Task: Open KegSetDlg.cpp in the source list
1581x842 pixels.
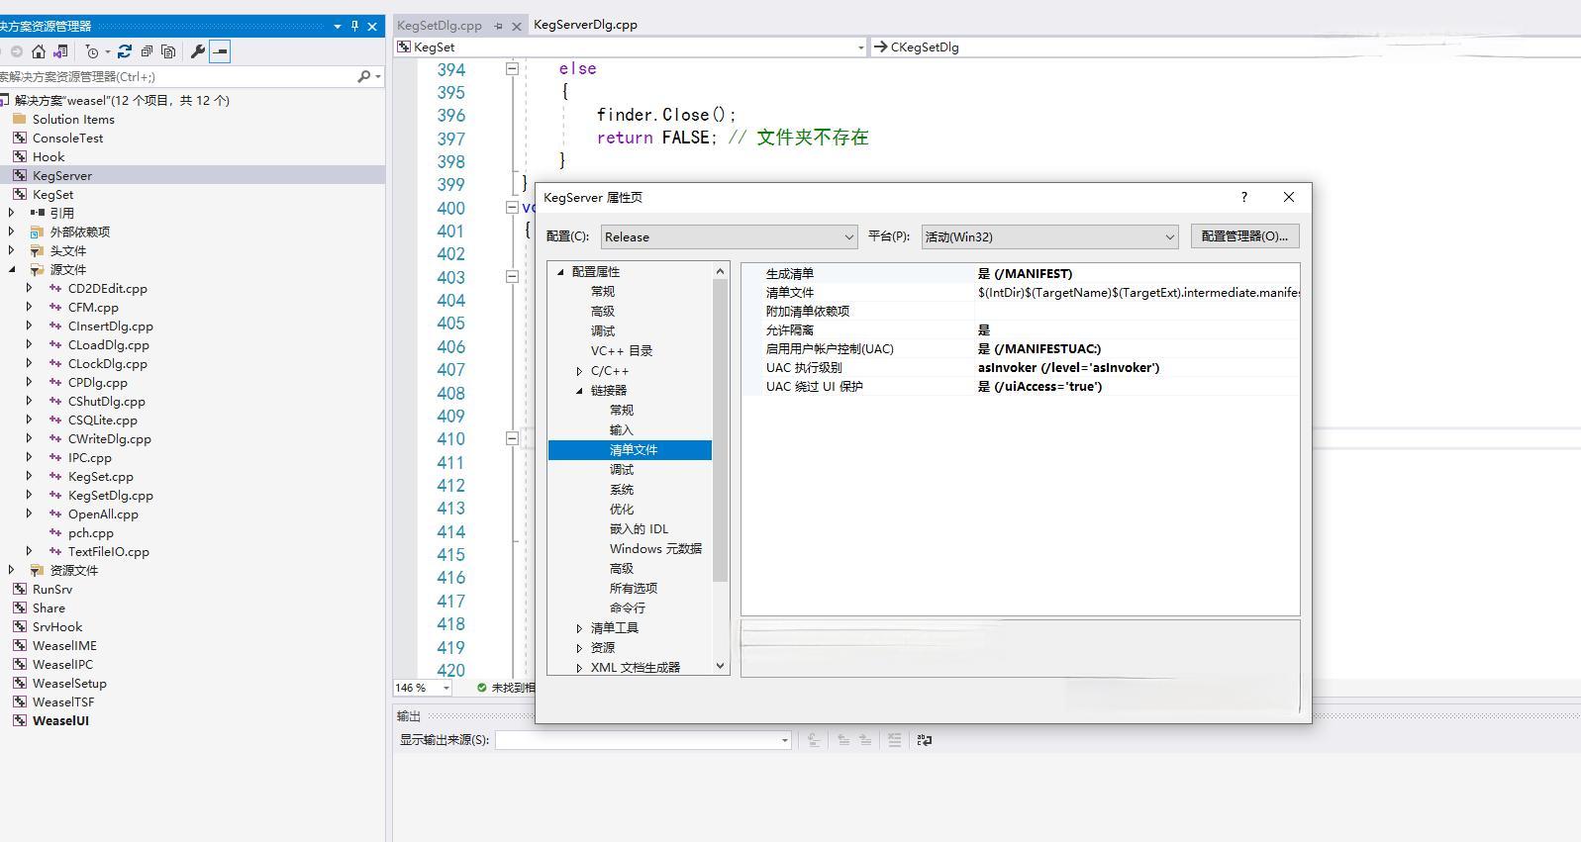Action: point(110,495)
